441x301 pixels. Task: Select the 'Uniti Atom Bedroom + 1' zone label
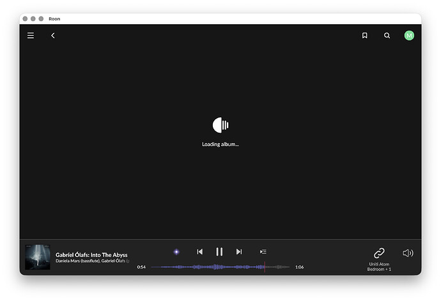coord(379,267)
